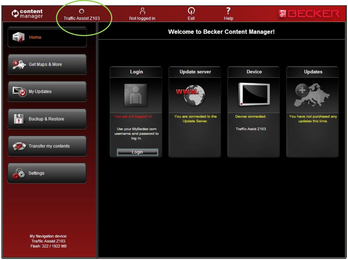Click the Device panel header
Viewport: 348px width, 260px height.
tap(254, 72)
